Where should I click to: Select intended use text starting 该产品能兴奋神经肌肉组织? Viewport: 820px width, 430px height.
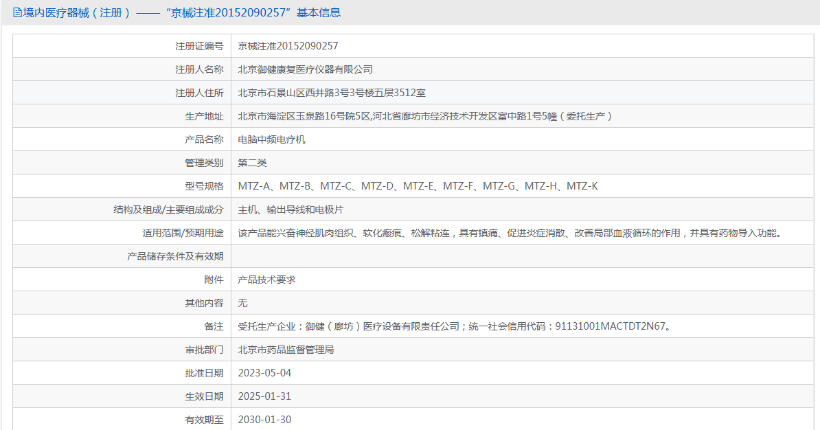point(512,234)
